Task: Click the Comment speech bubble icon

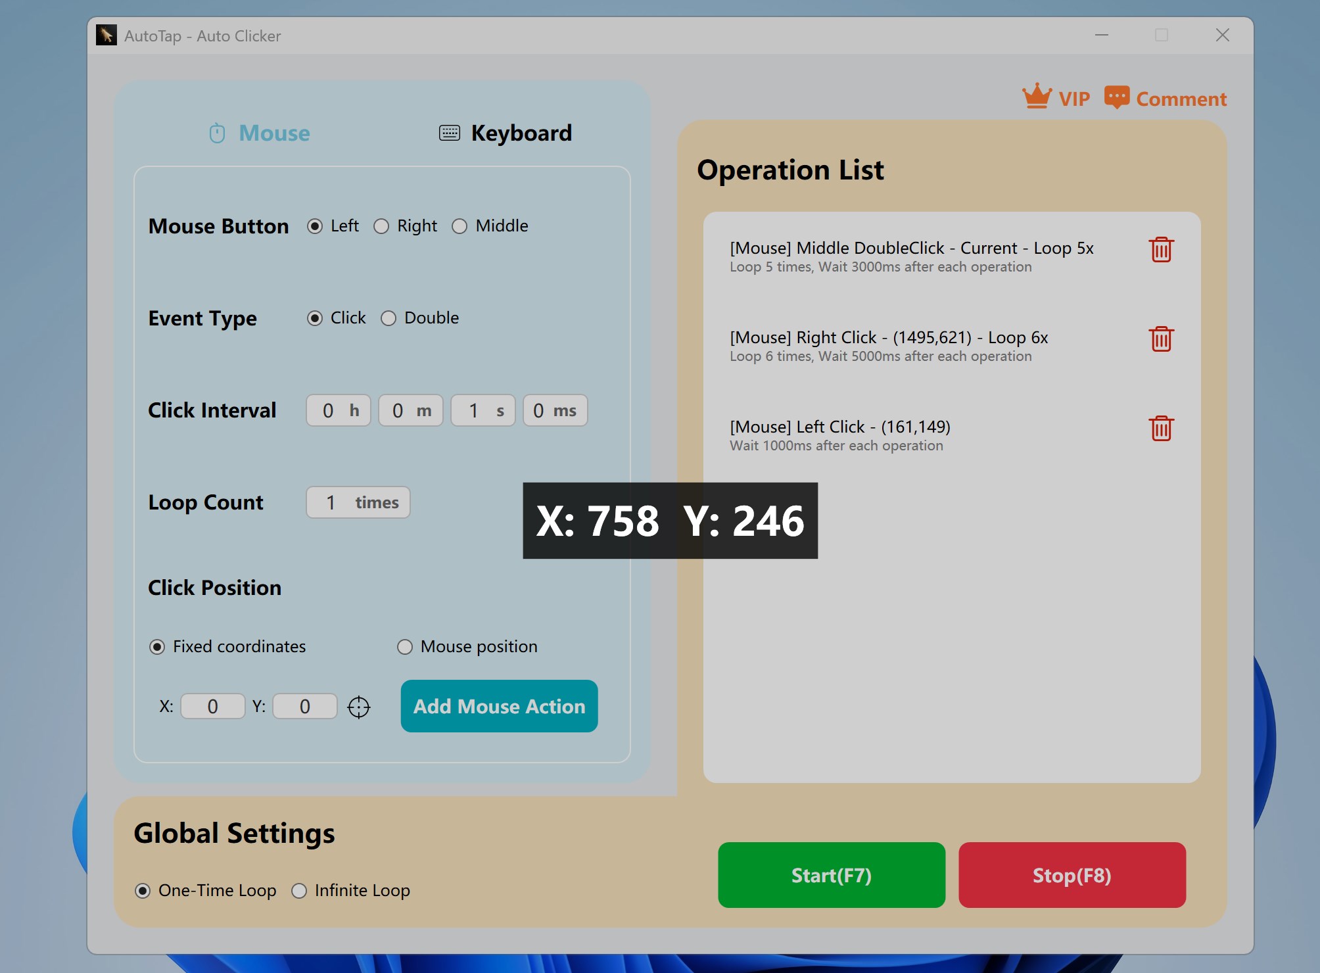Action: coord(1116,97)
